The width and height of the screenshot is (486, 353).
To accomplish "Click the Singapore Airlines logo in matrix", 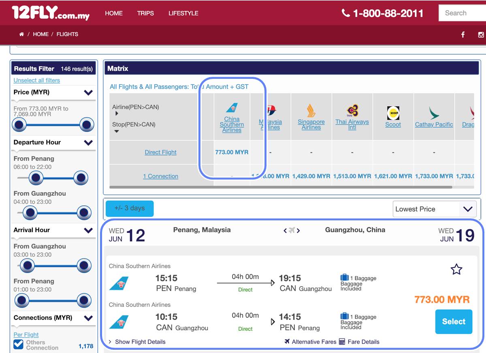I will [311, 111].
